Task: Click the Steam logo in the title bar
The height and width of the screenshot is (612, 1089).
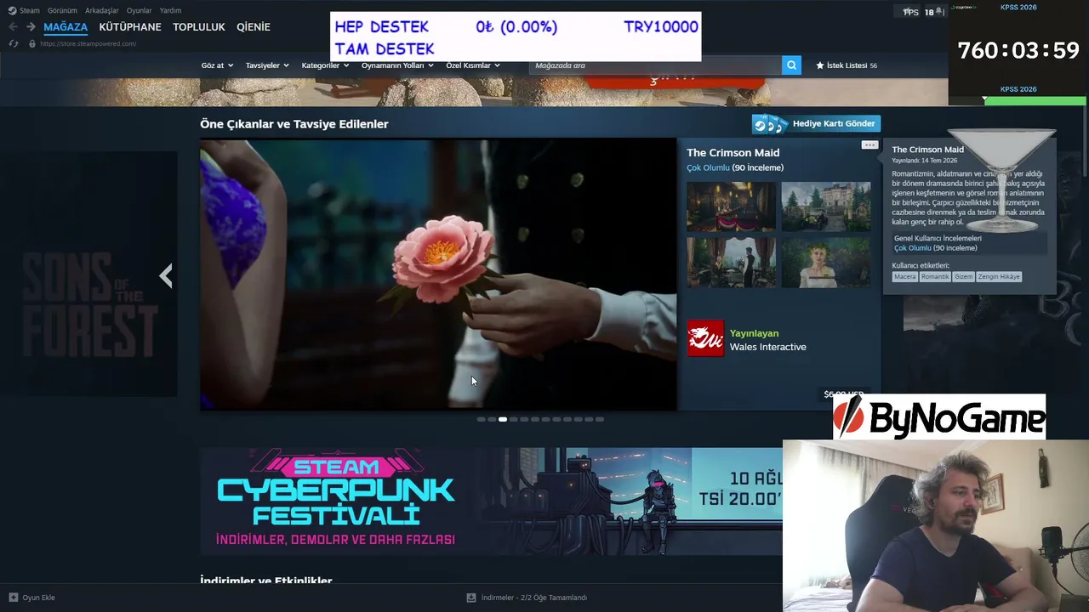Action: click(x=12, y=10)
